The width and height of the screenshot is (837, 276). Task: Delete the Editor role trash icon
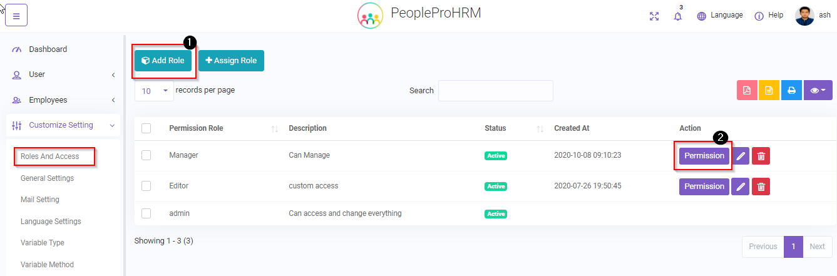761,187
